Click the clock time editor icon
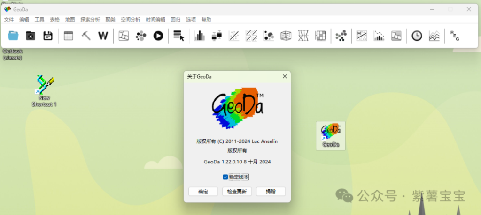This screenshot has width=481, height=215. (417, 36)
